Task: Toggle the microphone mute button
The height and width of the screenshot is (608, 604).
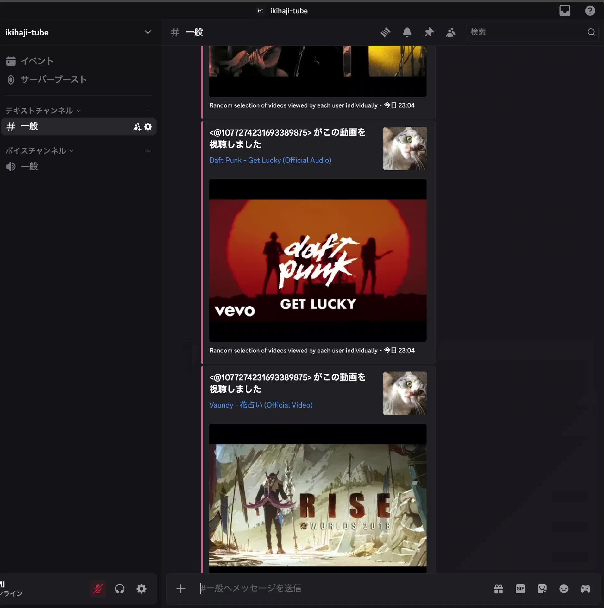Action: pos(98,589)
